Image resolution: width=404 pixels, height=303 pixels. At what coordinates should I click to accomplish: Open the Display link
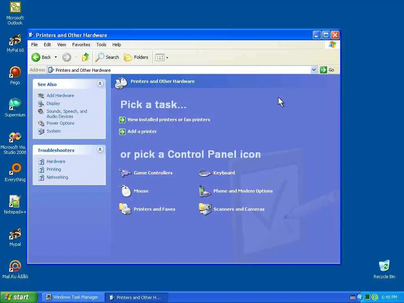click(53, 103)
